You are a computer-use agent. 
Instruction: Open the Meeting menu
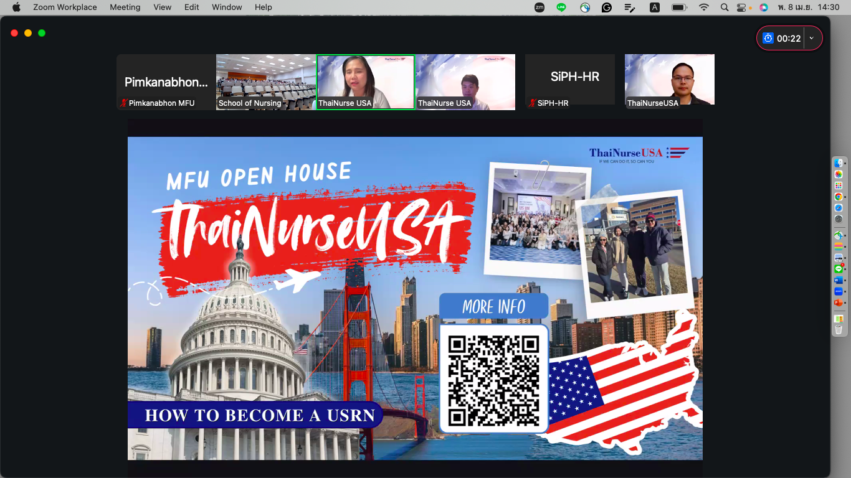(x=125, y=7)
